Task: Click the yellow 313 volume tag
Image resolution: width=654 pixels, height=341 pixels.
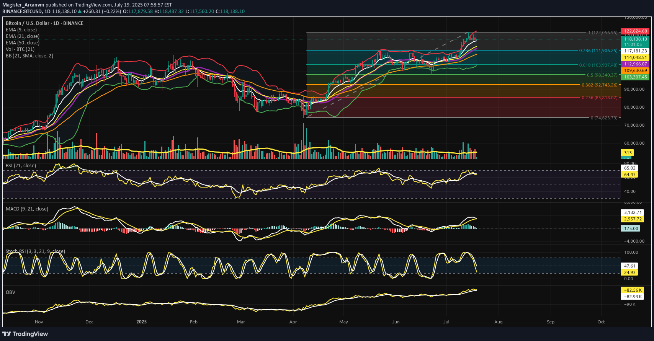Action: click(x=628, y=153)
